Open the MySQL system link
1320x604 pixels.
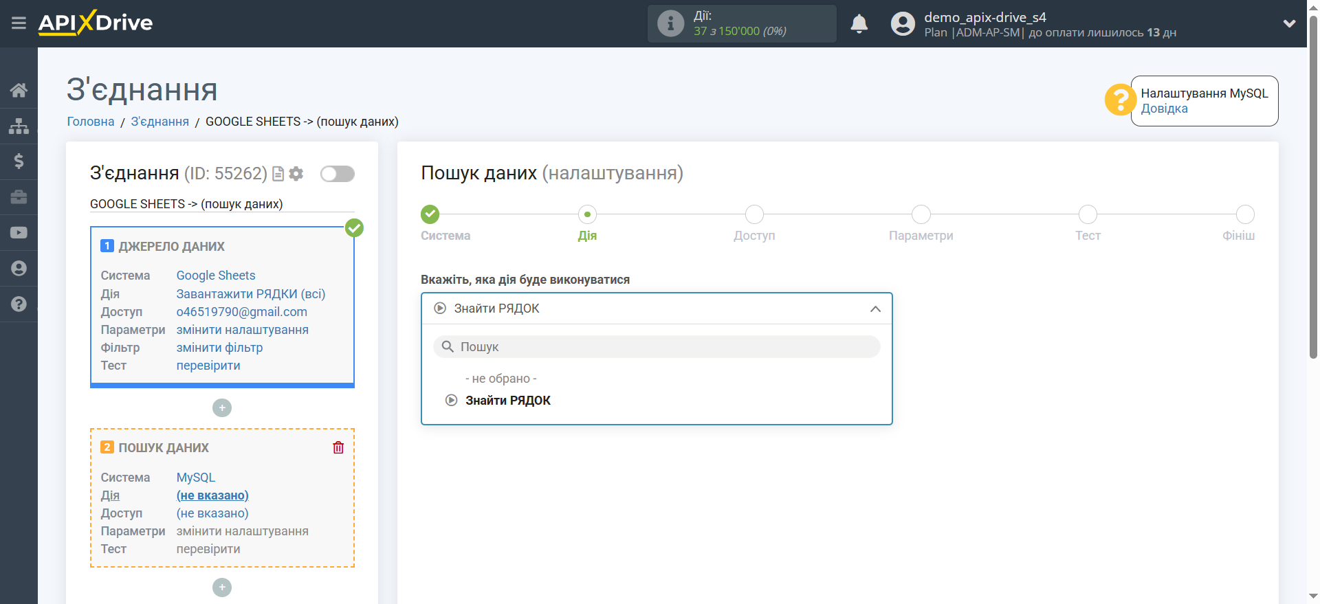[x=196, y=478]
